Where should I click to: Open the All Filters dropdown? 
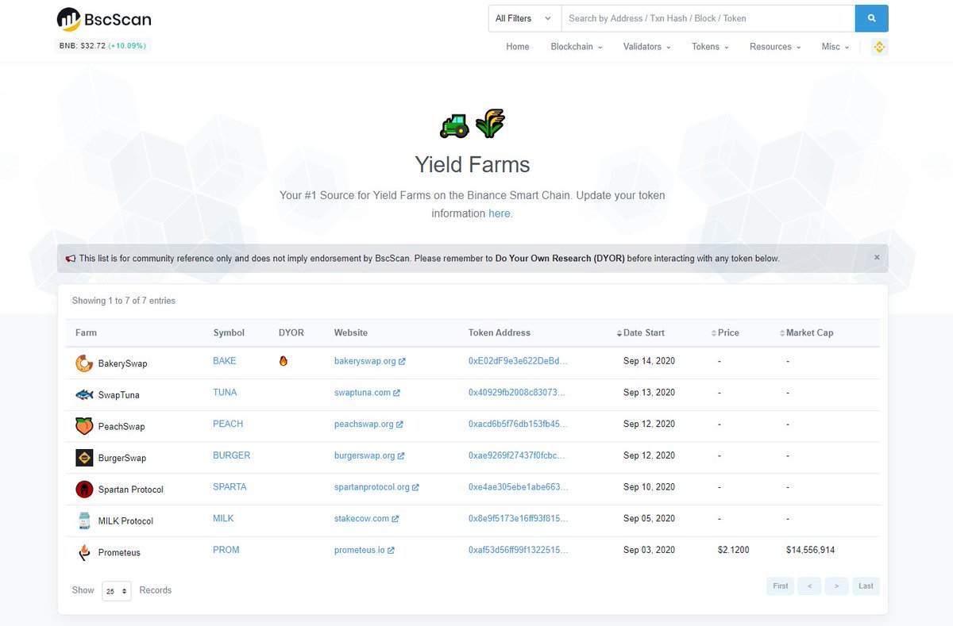point(524,18)
